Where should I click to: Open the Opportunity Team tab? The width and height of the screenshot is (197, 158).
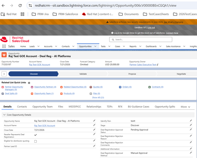[x=43, y=107]
